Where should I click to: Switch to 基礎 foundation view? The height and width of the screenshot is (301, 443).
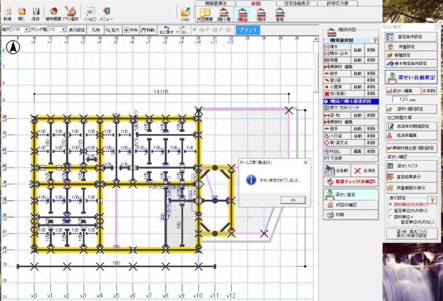click(x=279, y=14)
